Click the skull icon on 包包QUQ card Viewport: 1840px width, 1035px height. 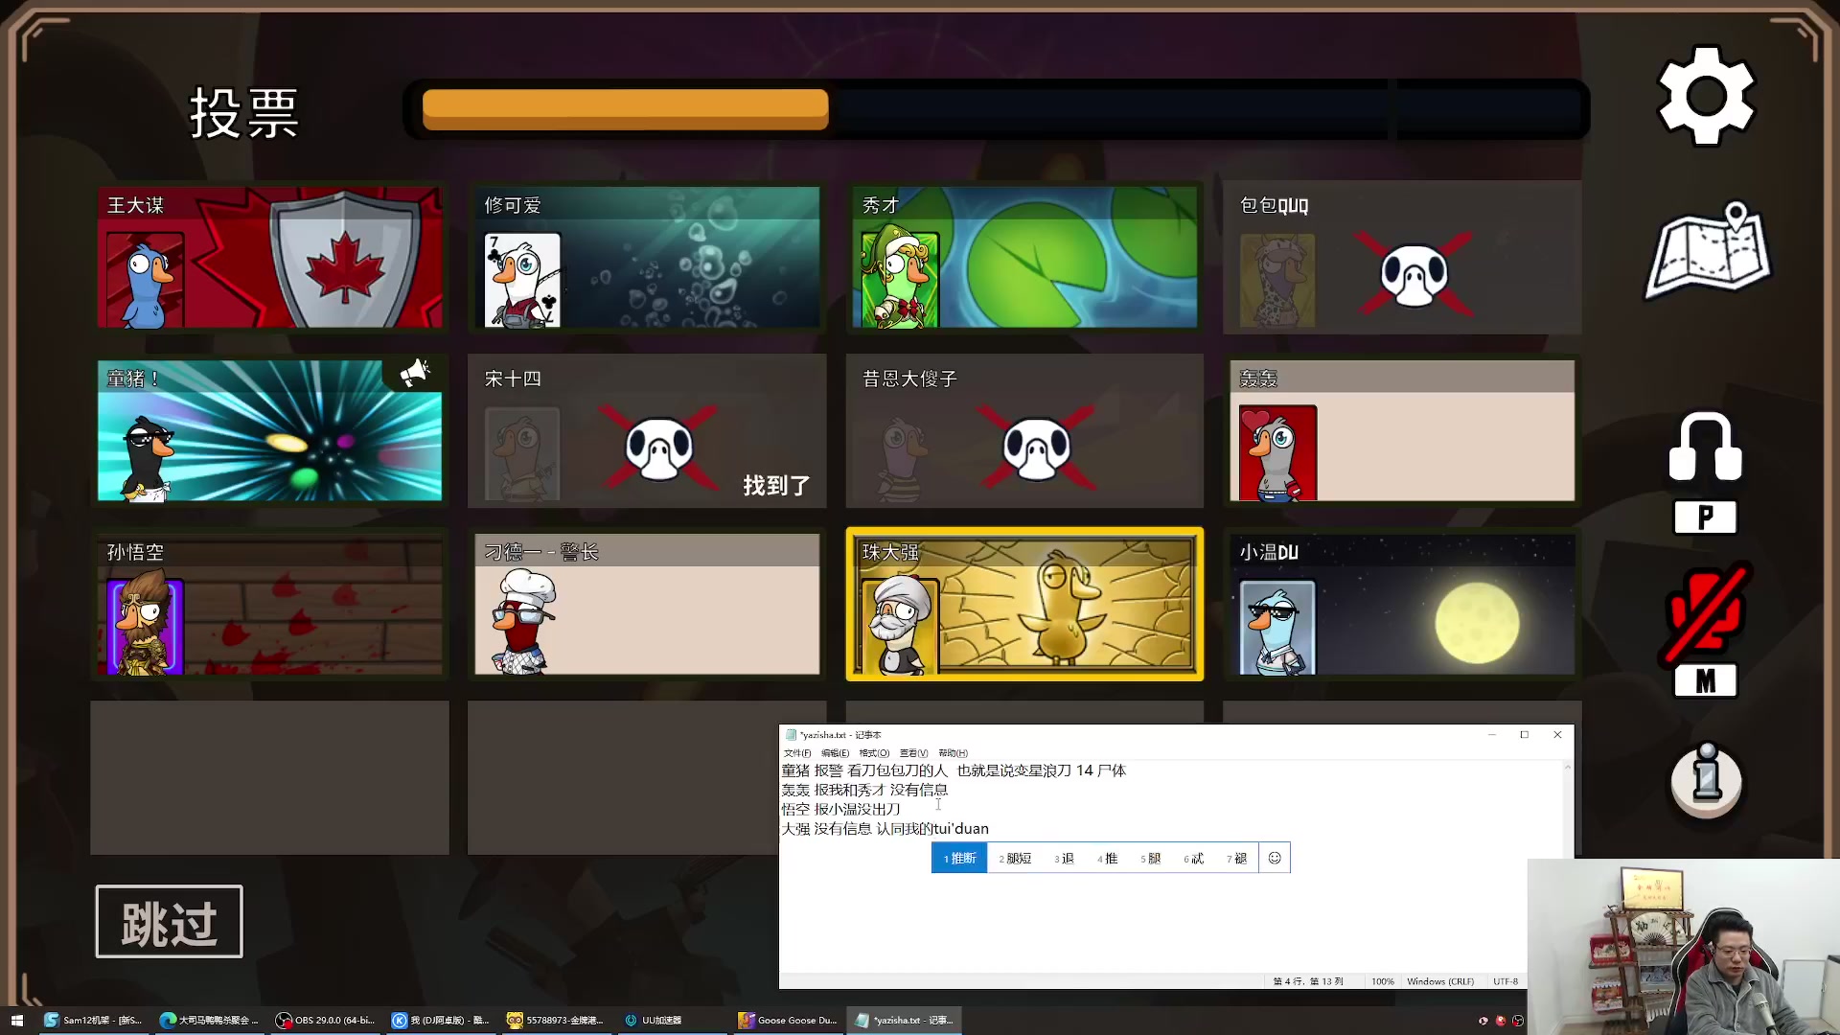click(x=1414, y=274)
